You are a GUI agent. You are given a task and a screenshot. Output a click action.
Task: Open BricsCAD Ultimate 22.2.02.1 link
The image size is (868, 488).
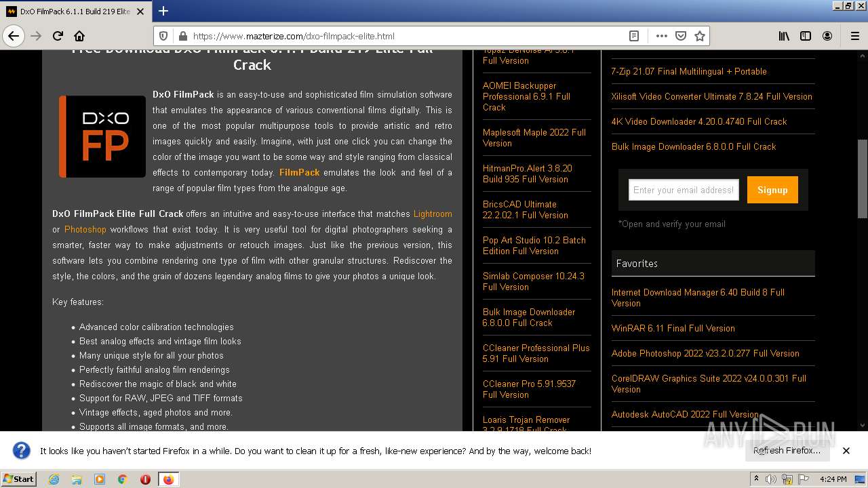coord(526,209)
